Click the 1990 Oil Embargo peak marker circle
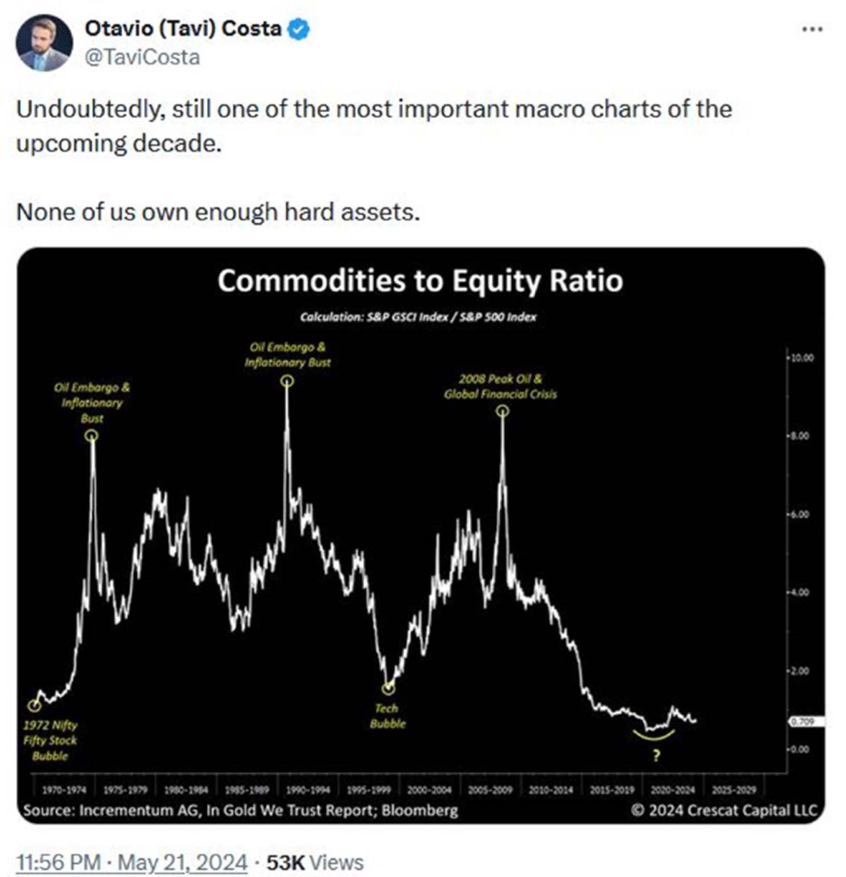The height and width of the screenshot is (877, 846). tap(287, 381)
